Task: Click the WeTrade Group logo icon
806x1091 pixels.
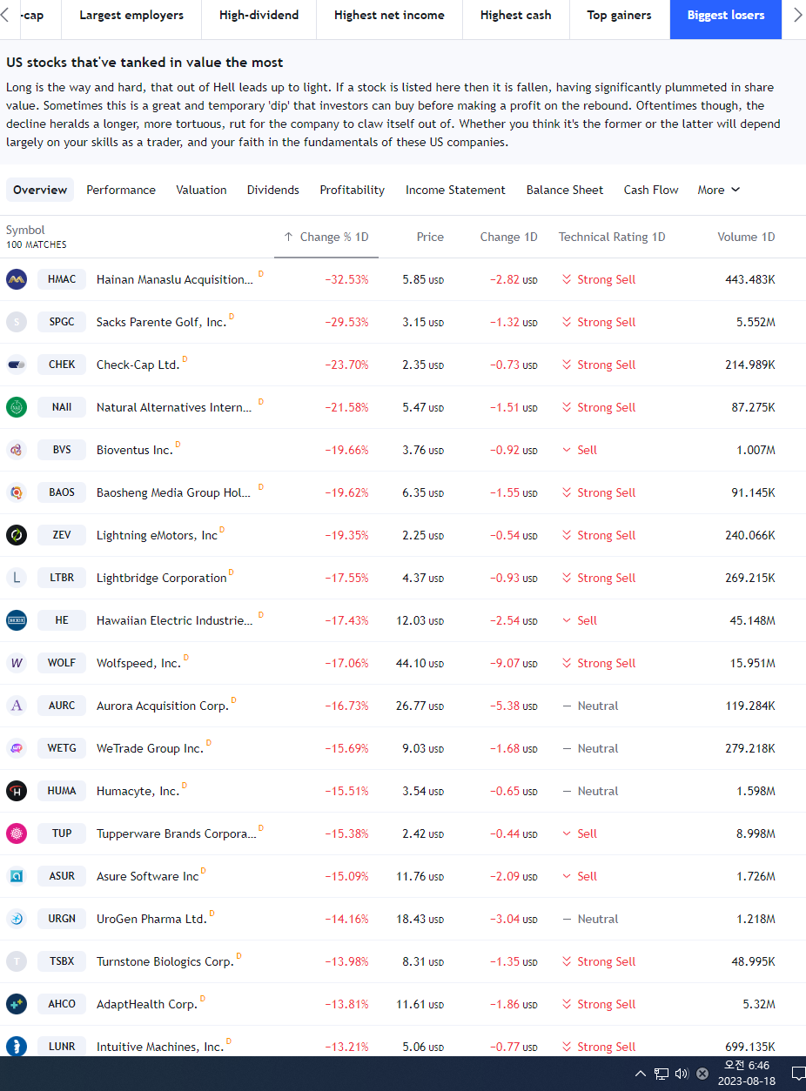Action: point(17,748)
